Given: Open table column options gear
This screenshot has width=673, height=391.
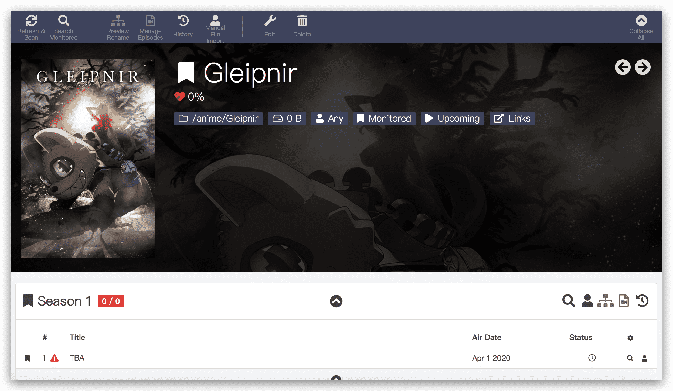Looking at the screenshot, I should pyautogui.click(x=630, y=338).
